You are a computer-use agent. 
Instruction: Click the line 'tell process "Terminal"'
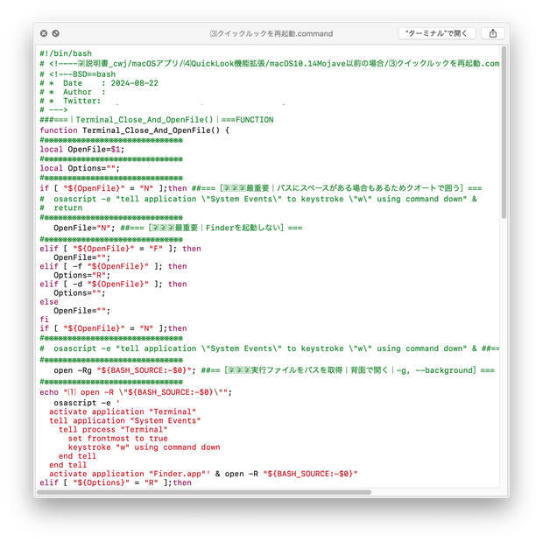(x=113, y=429)
